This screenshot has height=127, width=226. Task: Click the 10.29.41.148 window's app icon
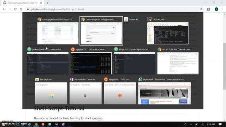pyautogui.click(x=149, y=19)
